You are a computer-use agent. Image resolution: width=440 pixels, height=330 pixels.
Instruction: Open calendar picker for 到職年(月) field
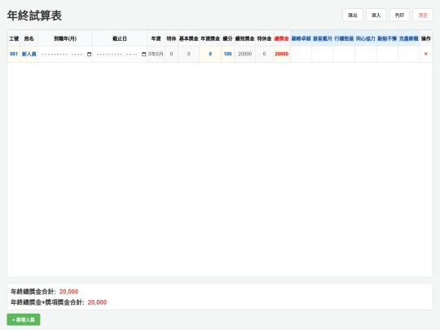point(90,54)
